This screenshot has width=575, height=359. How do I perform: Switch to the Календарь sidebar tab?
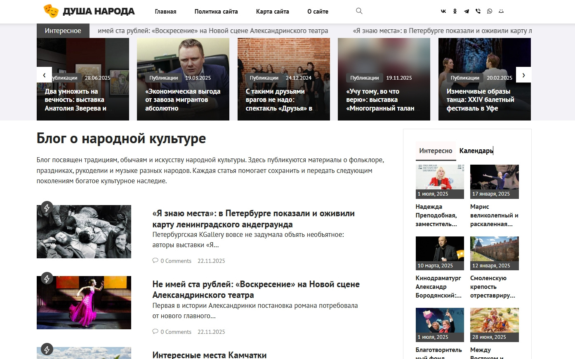click(x=476, y=151)
